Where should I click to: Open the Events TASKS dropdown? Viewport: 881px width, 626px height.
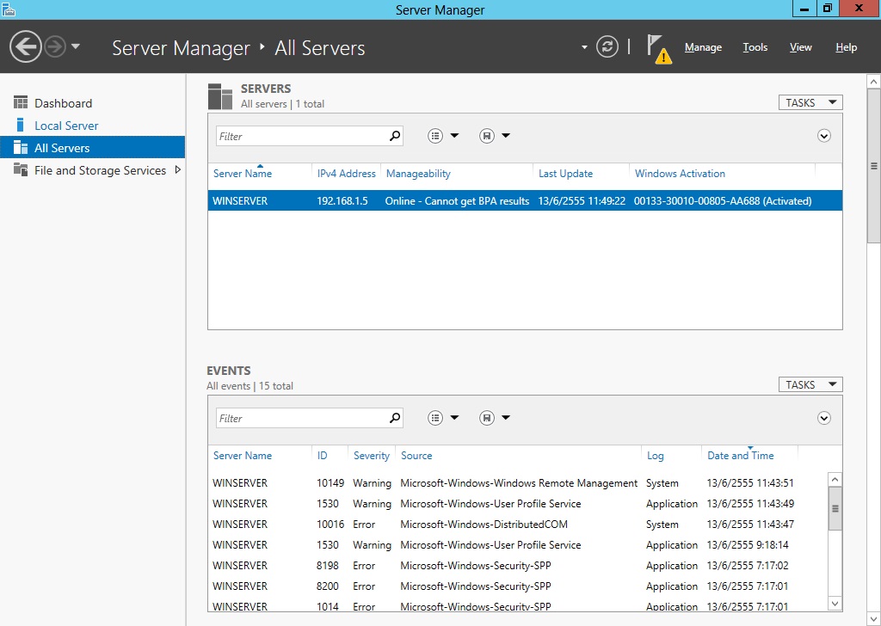(x=810, y=384)
